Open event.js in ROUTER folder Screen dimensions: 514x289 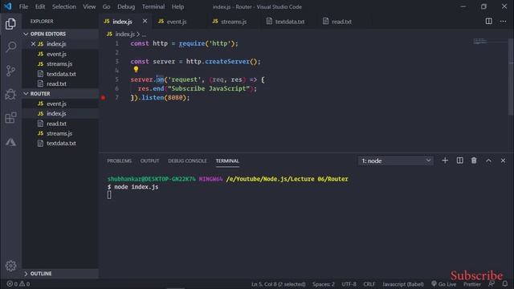coord(60,104)
